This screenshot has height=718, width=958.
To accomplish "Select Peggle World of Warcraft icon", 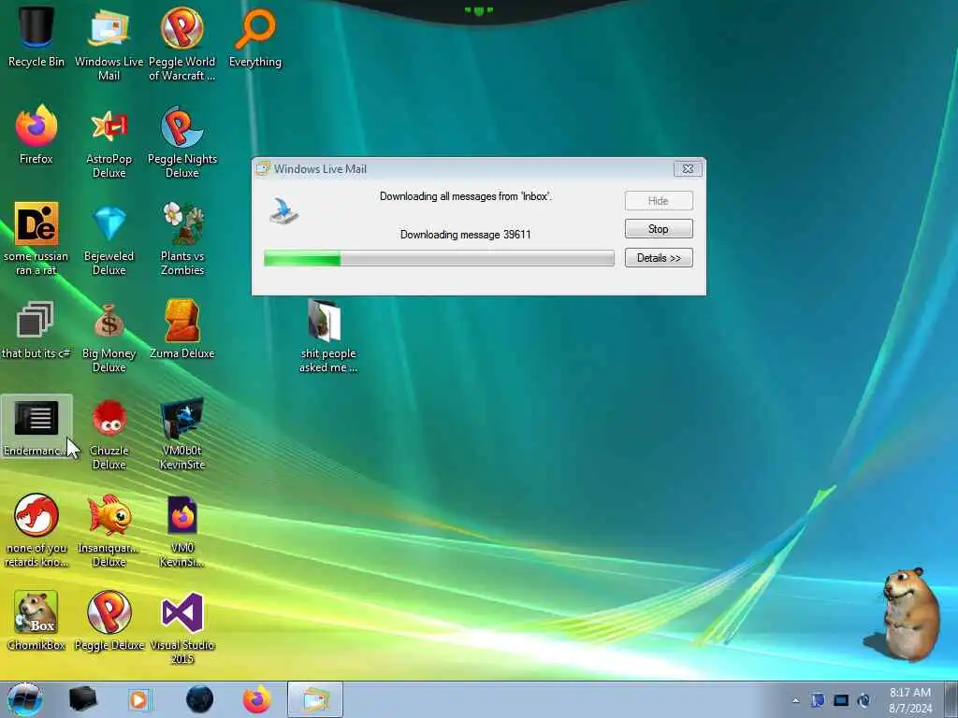I will 182,43.
